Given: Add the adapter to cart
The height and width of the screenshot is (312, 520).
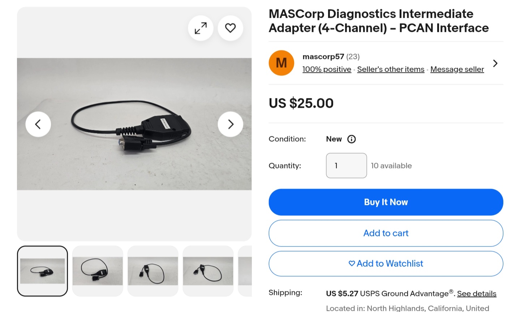Looking at the screenshot, I should 386,233.
